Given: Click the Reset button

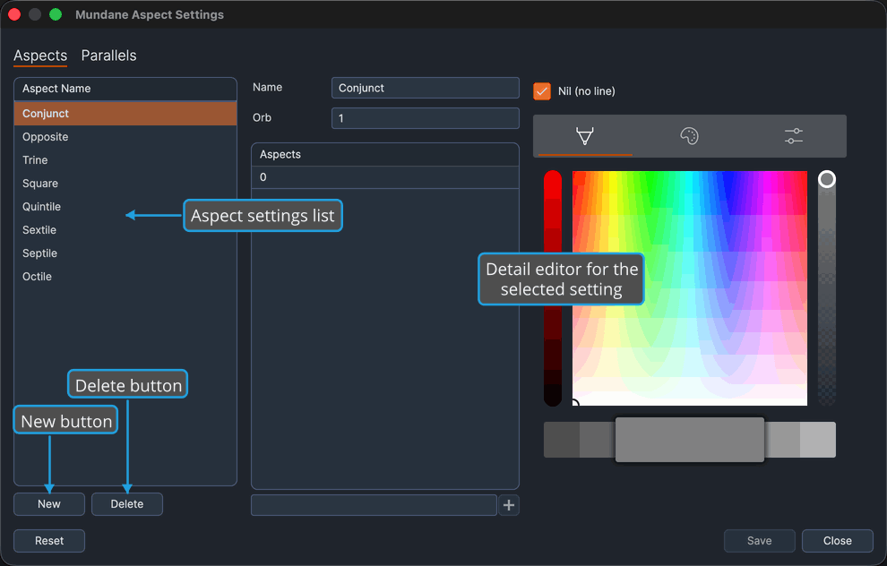Looking at the screenshot, I should click(x=49, y=541).
